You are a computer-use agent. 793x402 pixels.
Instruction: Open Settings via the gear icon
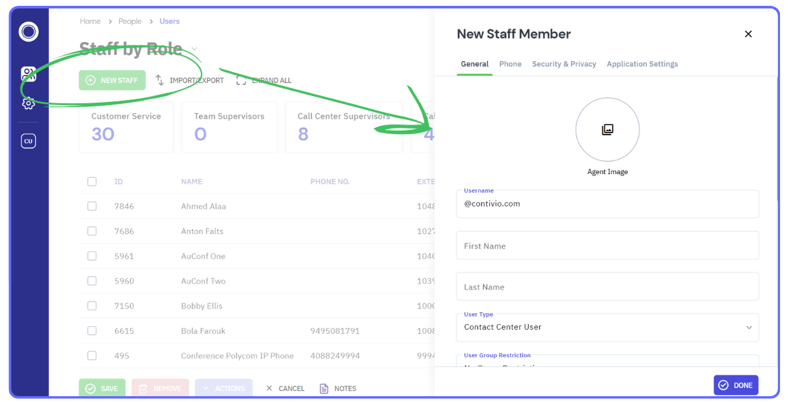point(28,103)
